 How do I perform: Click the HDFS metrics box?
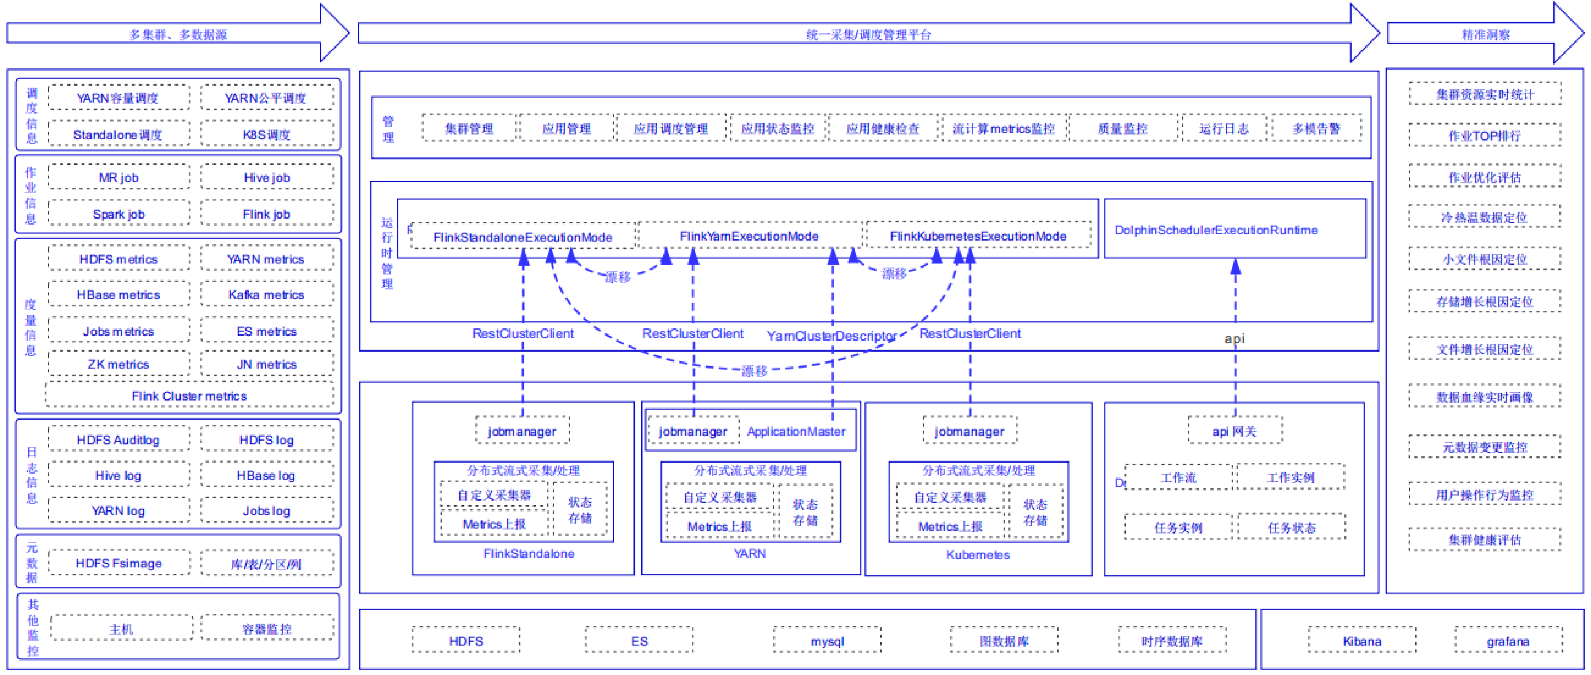point(119,259)
